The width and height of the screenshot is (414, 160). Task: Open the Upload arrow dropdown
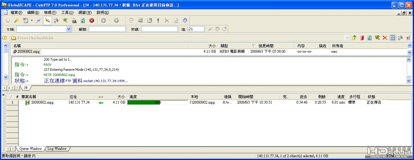(122, 21)
